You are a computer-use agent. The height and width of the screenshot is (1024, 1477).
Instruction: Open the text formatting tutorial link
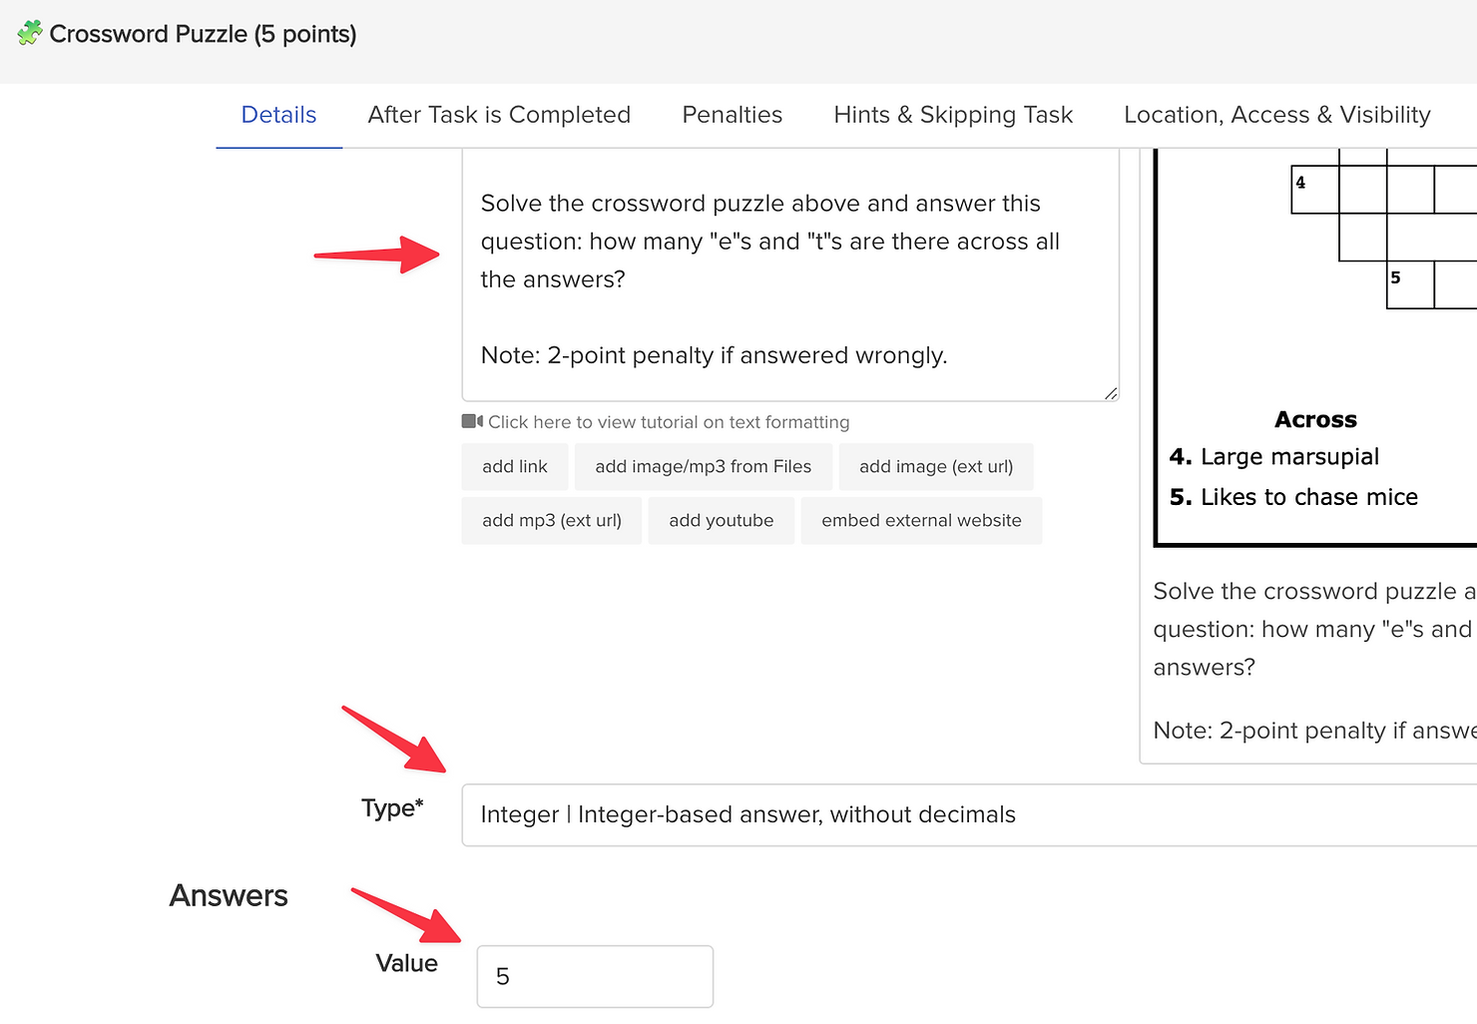(x=667, y=421)
